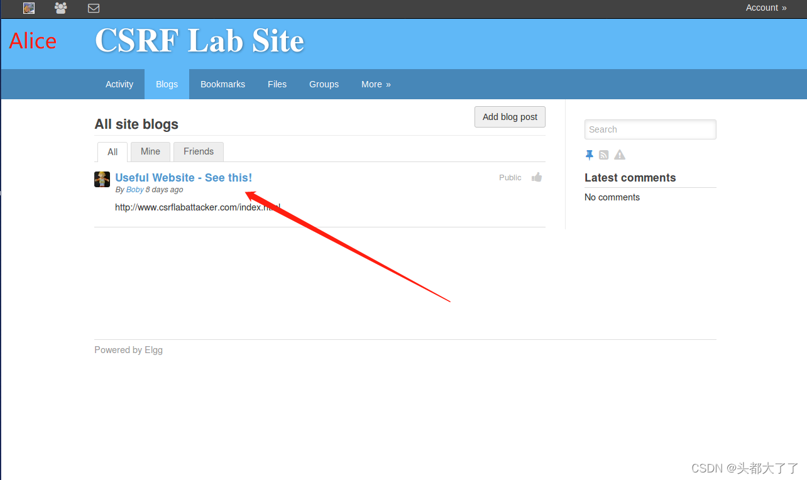
Task: Expand the Account menu
Action: [766, 8]
